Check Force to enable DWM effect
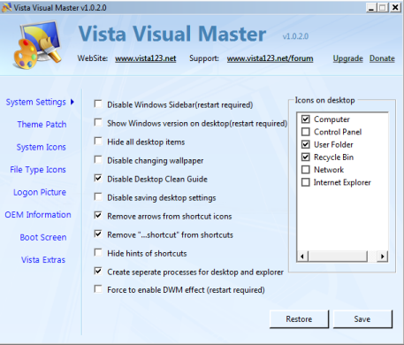 [98, 289]
